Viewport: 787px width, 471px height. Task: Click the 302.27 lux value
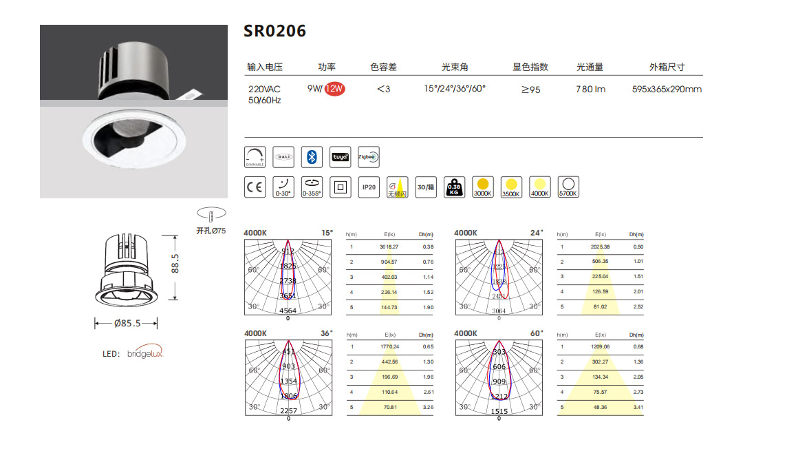601,362
